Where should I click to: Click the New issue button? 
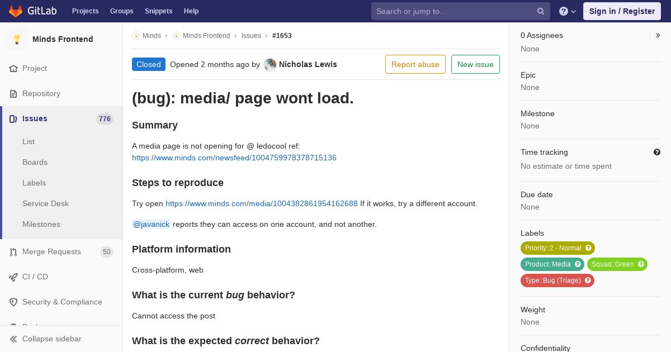475,64
